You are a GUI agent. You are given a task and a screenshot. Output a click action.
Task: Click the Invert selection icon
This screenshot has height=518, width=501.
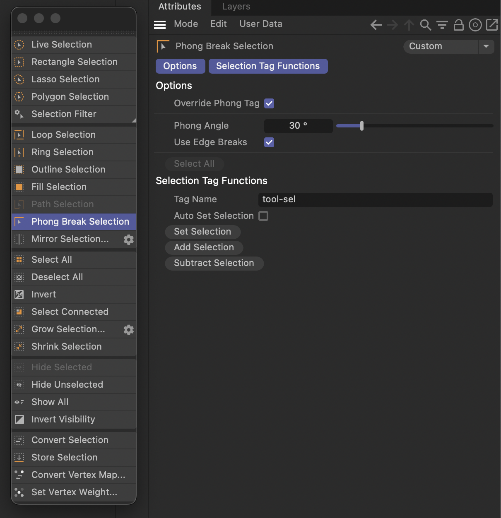point(19,295)
